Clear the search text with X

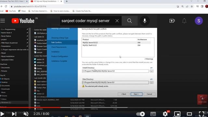pos(117,21)
